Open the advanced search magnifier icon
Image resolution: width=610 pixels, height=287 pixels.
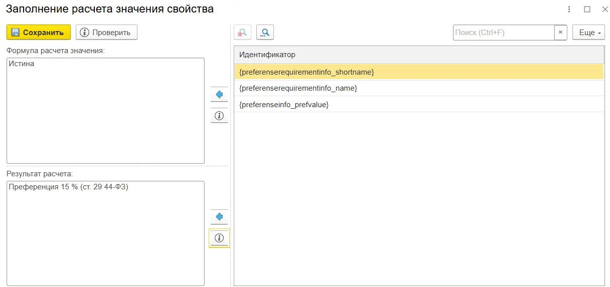point(265,33)
